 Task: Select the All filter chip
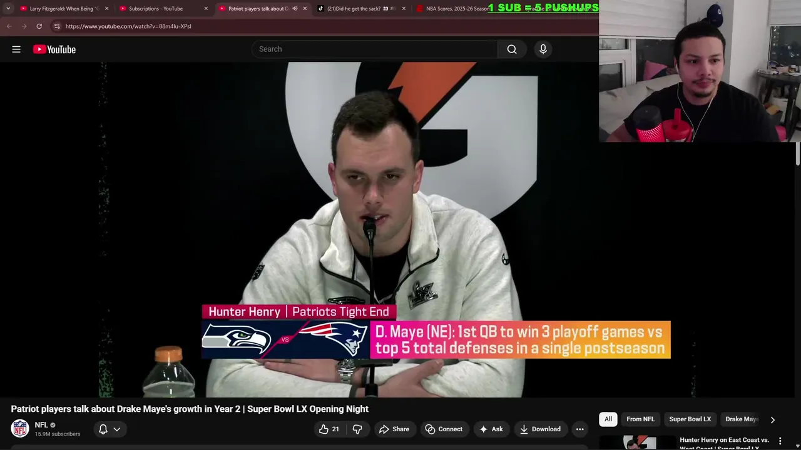click(608, 419)
